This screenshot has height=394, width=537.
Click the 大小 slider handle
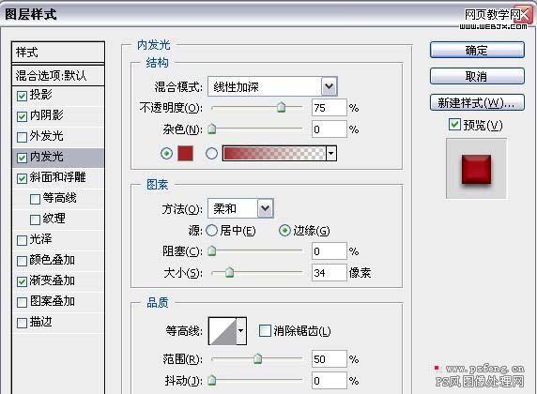pyautogui.click(x=229, y=272)
